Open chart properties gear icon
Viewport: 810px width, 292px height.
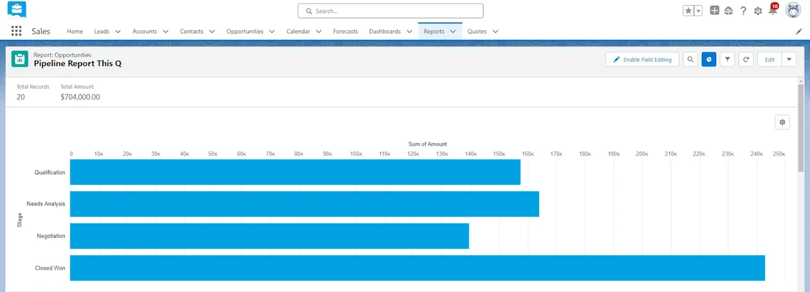click(782, 122)
